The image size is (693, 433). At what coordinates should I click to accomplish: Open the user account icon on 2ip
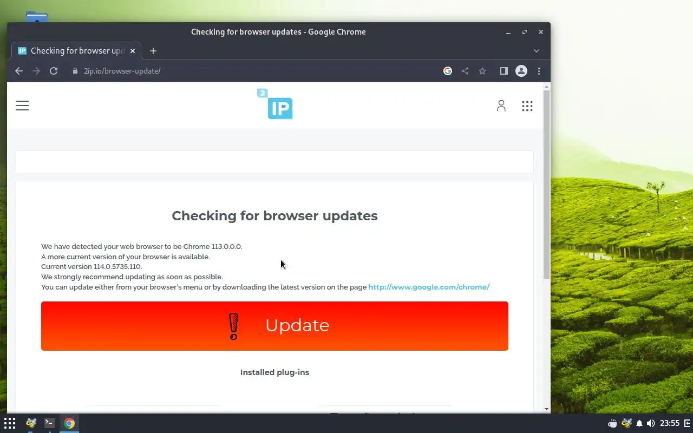501,106
